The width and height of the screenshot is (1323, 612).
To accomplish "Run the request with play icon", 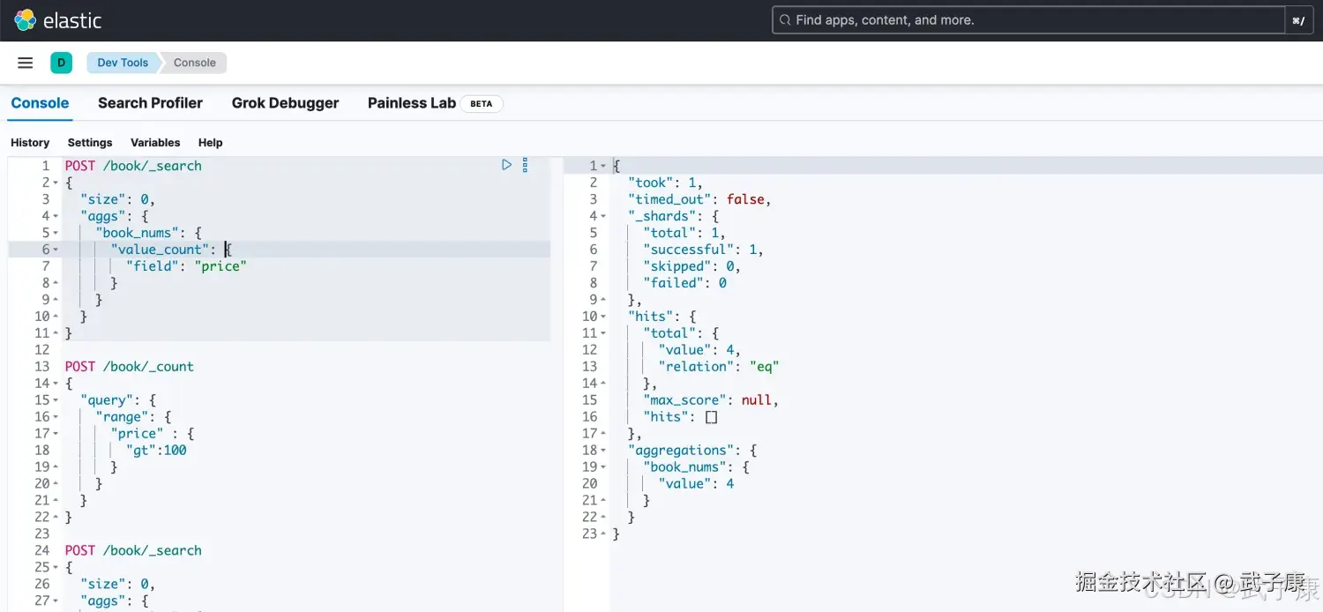I will point(506,165).
